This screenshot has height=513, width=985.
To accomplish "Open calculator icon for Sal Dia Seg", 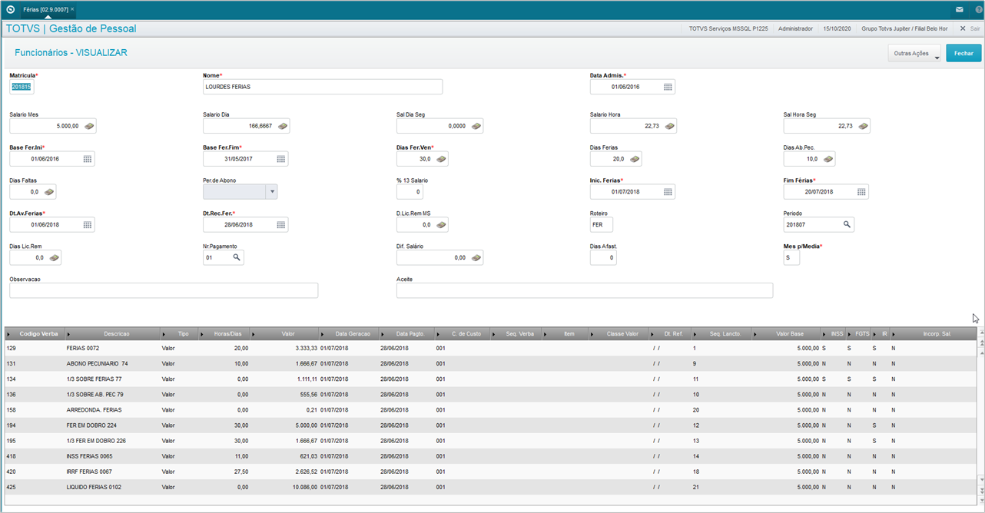I will [476, 126].
